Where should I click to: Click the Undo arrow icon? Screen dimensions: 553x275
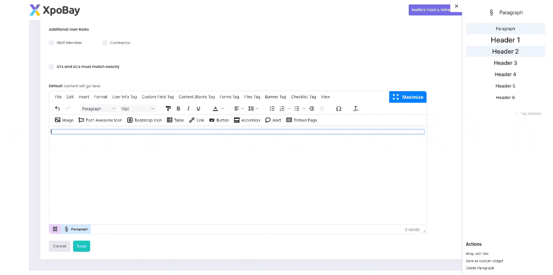point(58,109)
